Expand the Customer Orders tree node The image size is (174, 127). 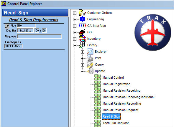tap(75, 13)
